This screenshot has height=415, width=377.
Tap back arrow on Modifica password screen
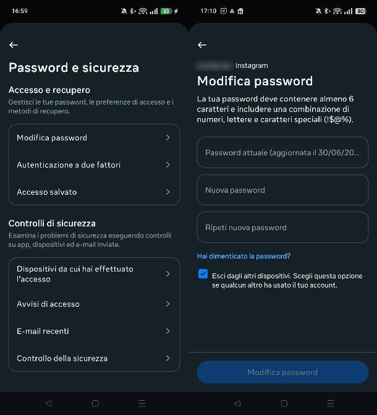pyautogui.click(x=202, y=45)
